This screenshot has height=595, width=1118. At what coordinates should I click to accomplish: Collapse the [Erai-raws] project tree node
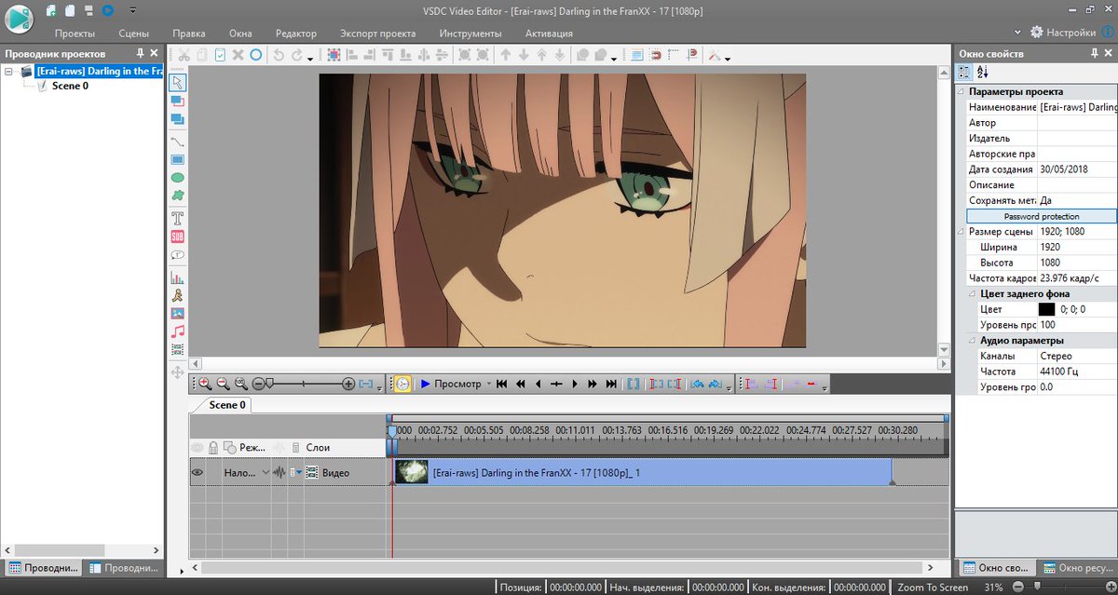(8, 72)
